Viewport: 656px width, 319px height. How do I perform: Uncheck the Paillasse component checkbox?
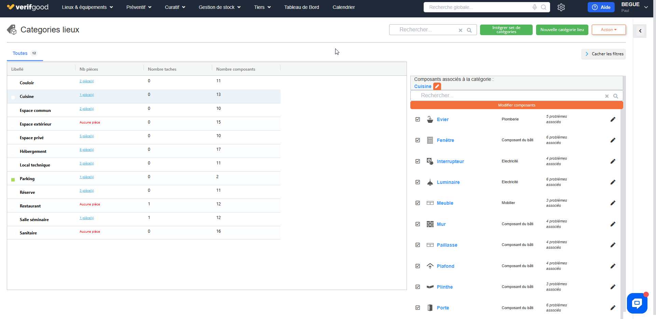click(418, 245)
